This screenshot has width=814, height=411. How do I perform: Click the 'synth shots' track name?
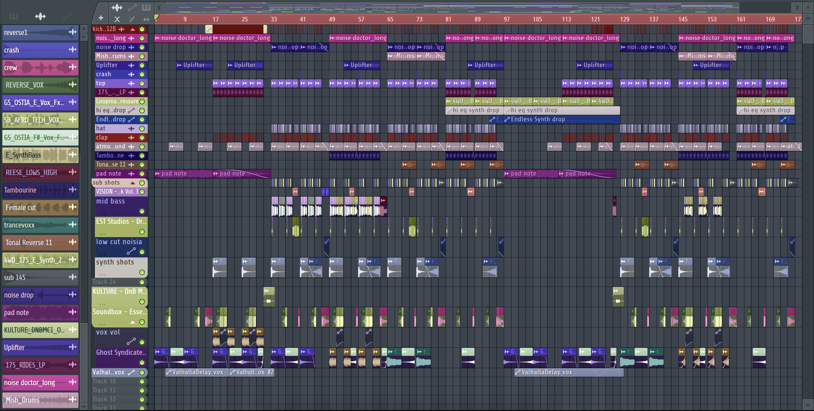(115, 262)
